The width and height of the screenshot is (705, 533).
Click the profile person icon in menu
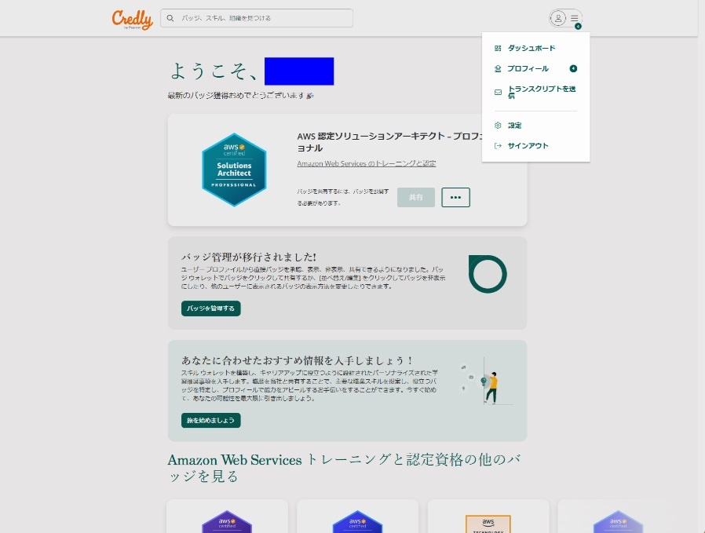498,69
